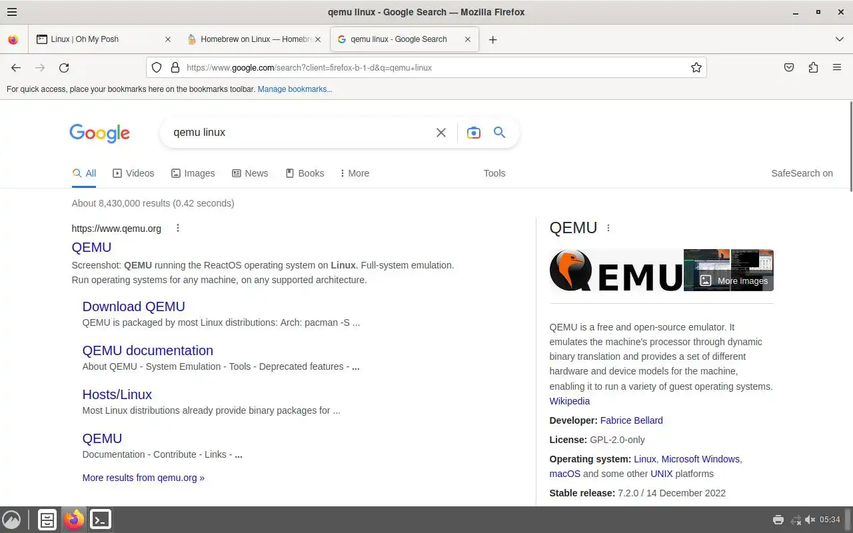
Task: Open Fabrice Bellard developer link
Action: [x=631, y=420]
